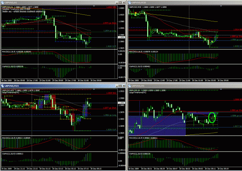Click the '1.5908 RES' label in the M15 chart
This screenshot has height=171, width=242.
[111, 93]
